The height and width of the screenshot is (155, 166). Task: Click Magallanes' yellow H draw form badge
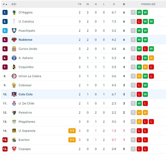(139, 122)
